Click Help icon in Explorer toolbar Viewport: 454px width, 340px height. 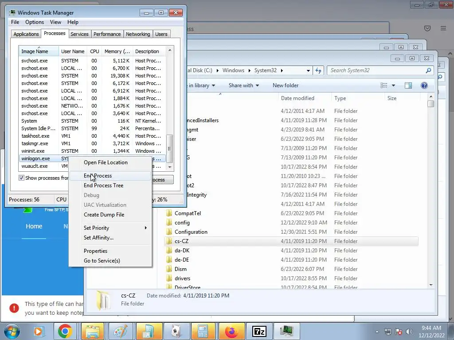click(424, 85)
